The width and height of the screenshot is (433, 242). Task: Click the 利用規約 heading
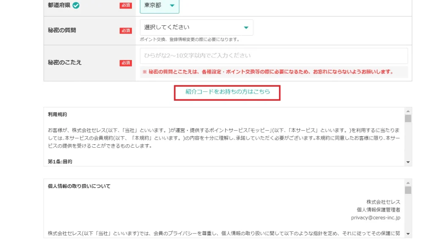tap(58, 114)
